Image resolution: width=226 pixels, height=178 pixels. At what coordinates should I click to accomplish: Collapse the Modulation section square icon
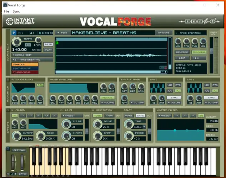7,79
